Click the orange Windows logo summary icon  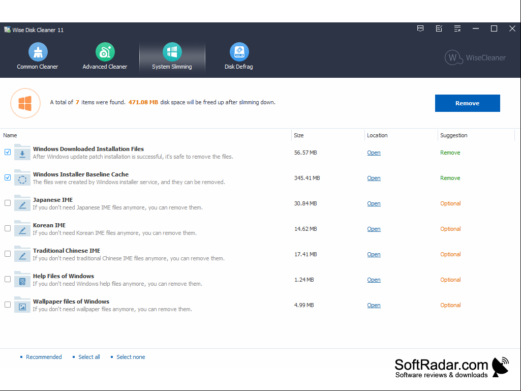pyautogui.click(x=25, y=103)
